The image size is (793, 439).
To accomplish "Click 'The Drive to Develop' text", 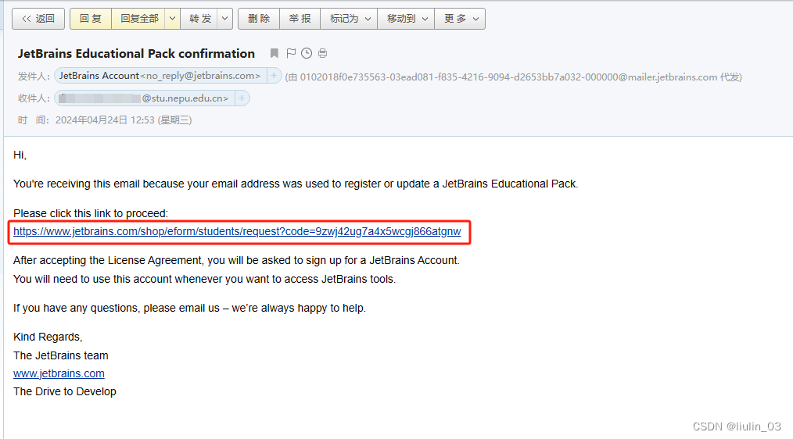I will tap(65, 391).
